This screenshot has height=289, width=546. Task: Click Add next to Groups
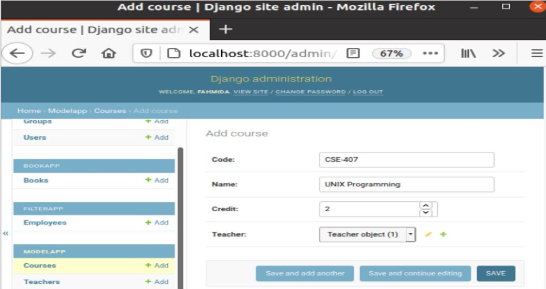(x=157, y=121)
